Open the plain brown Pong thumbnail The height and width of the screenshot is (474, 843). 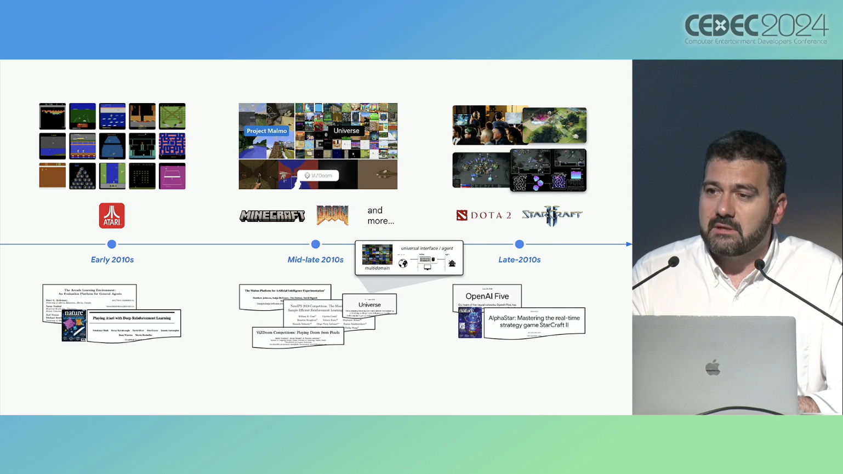click(53, 176)
